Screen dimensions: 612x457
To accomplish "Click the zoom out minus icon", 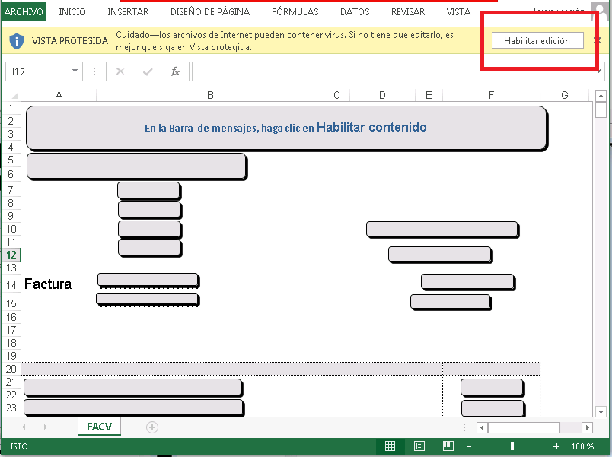I will coord(469,446).
